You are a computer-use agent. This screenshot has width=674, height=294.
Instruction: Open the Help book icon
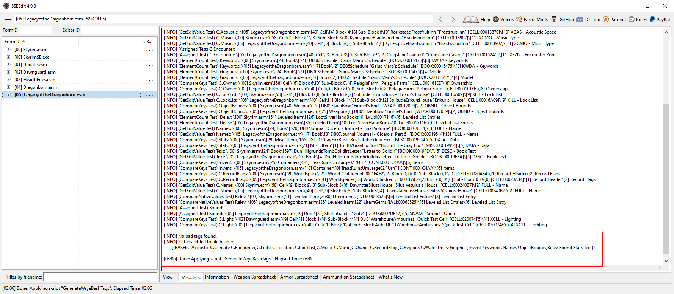471,19
